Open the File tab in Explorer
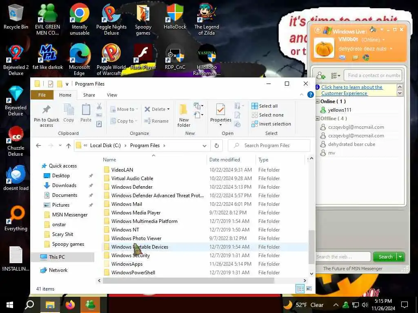418x313 pixels. click(x=42, y=95)
